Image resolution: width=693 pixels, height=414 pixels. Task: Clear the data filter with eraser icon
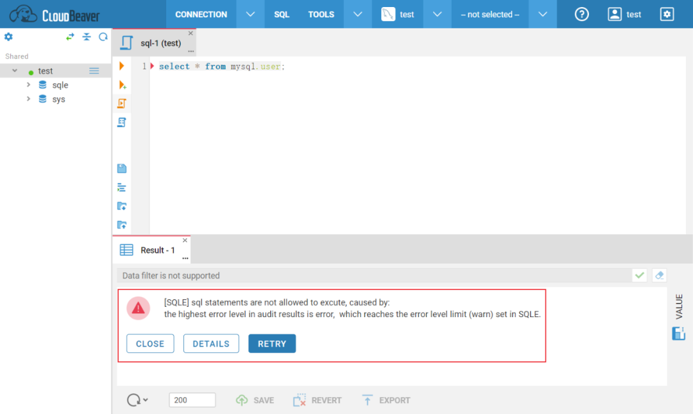(x=659, y=275)
